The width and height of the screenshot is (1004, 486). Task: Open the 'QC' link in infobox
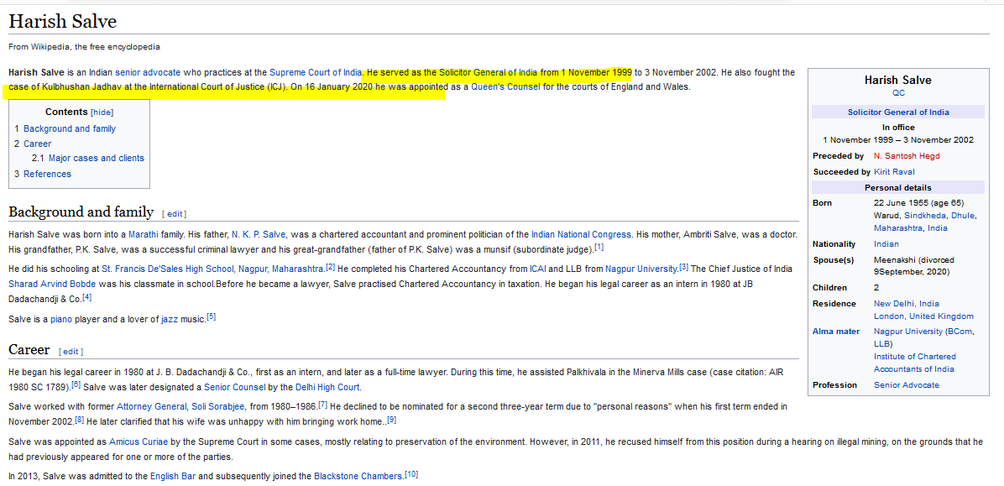coord(898,93)
